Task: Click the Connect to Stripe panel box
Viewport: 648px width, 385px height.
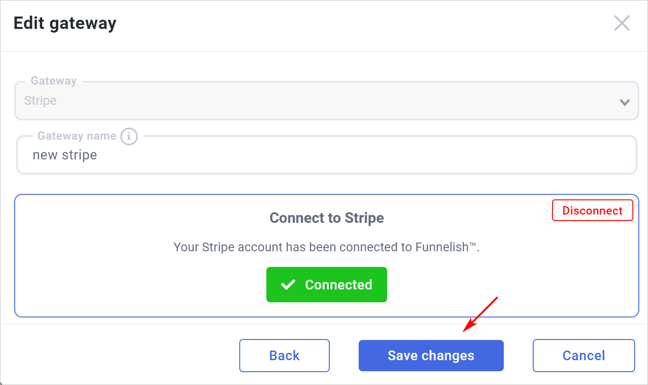Action: (x=327, y=255)
